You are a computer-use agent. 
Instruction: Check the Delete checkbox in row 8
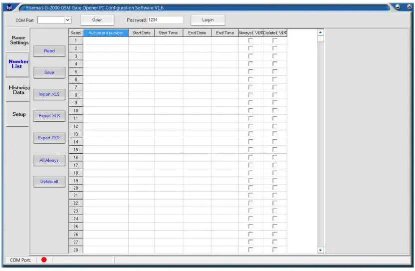point(275,95)
